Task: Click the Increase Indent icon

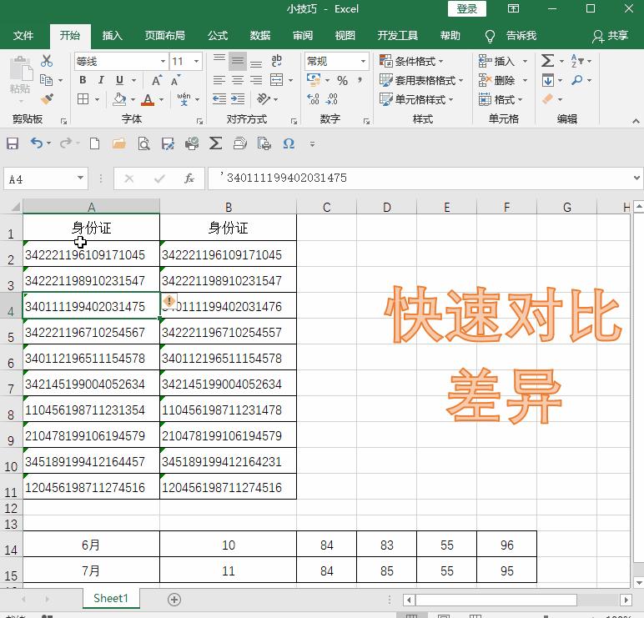Action: [x=238, y=99]
